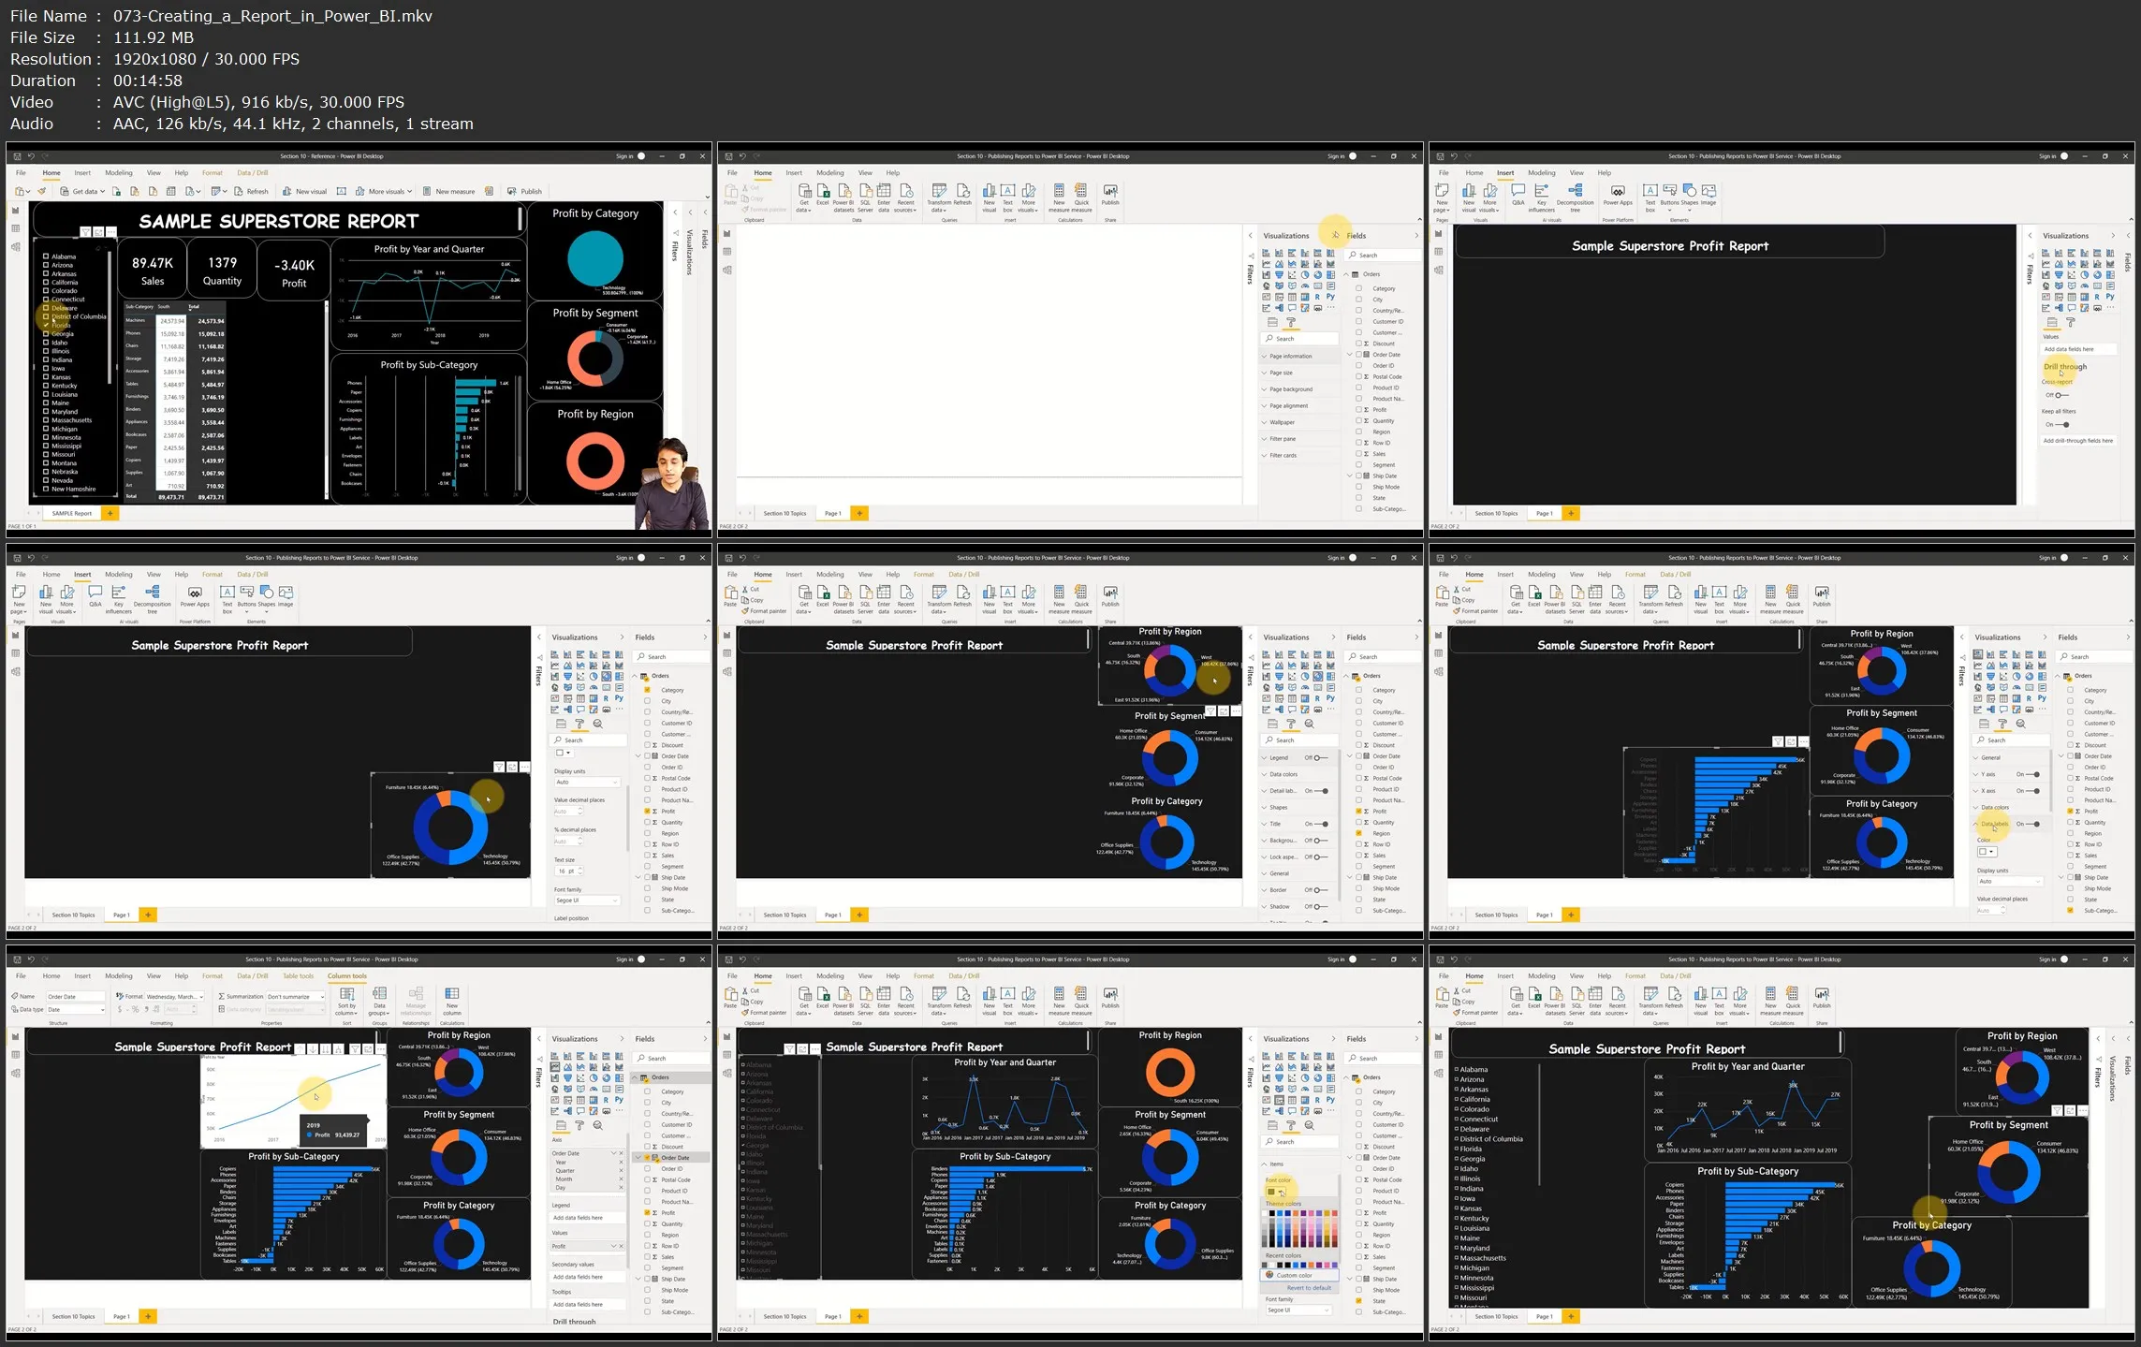
Task: Click Quick measure icon in the blank-canvas window
Action: tap(1081, 197)
